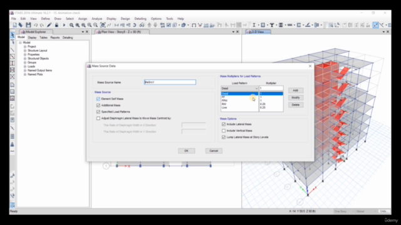Click the draw floor tool in left toolbar
The height and width of the screenshot is (225, 401).
(x=13, y=85)
